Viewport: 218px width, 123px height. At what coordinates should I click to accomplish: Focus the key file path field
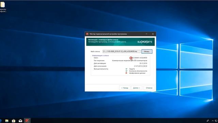click(122, 52)
